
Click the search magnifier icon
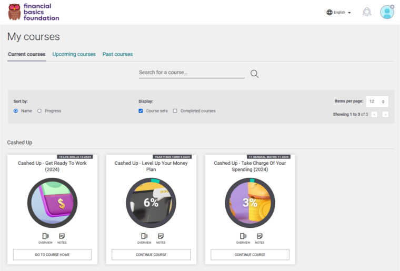[254, 74]
